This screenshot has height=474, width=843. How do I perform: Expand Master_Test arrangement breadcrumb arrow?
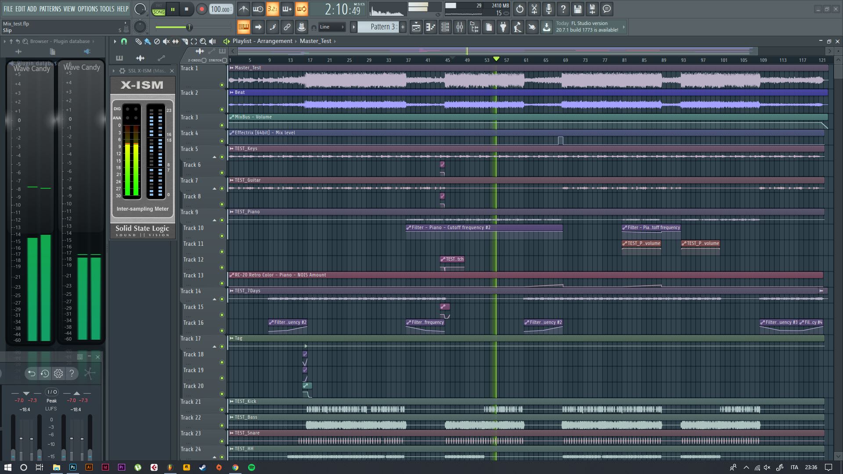(x=335, y=41)
